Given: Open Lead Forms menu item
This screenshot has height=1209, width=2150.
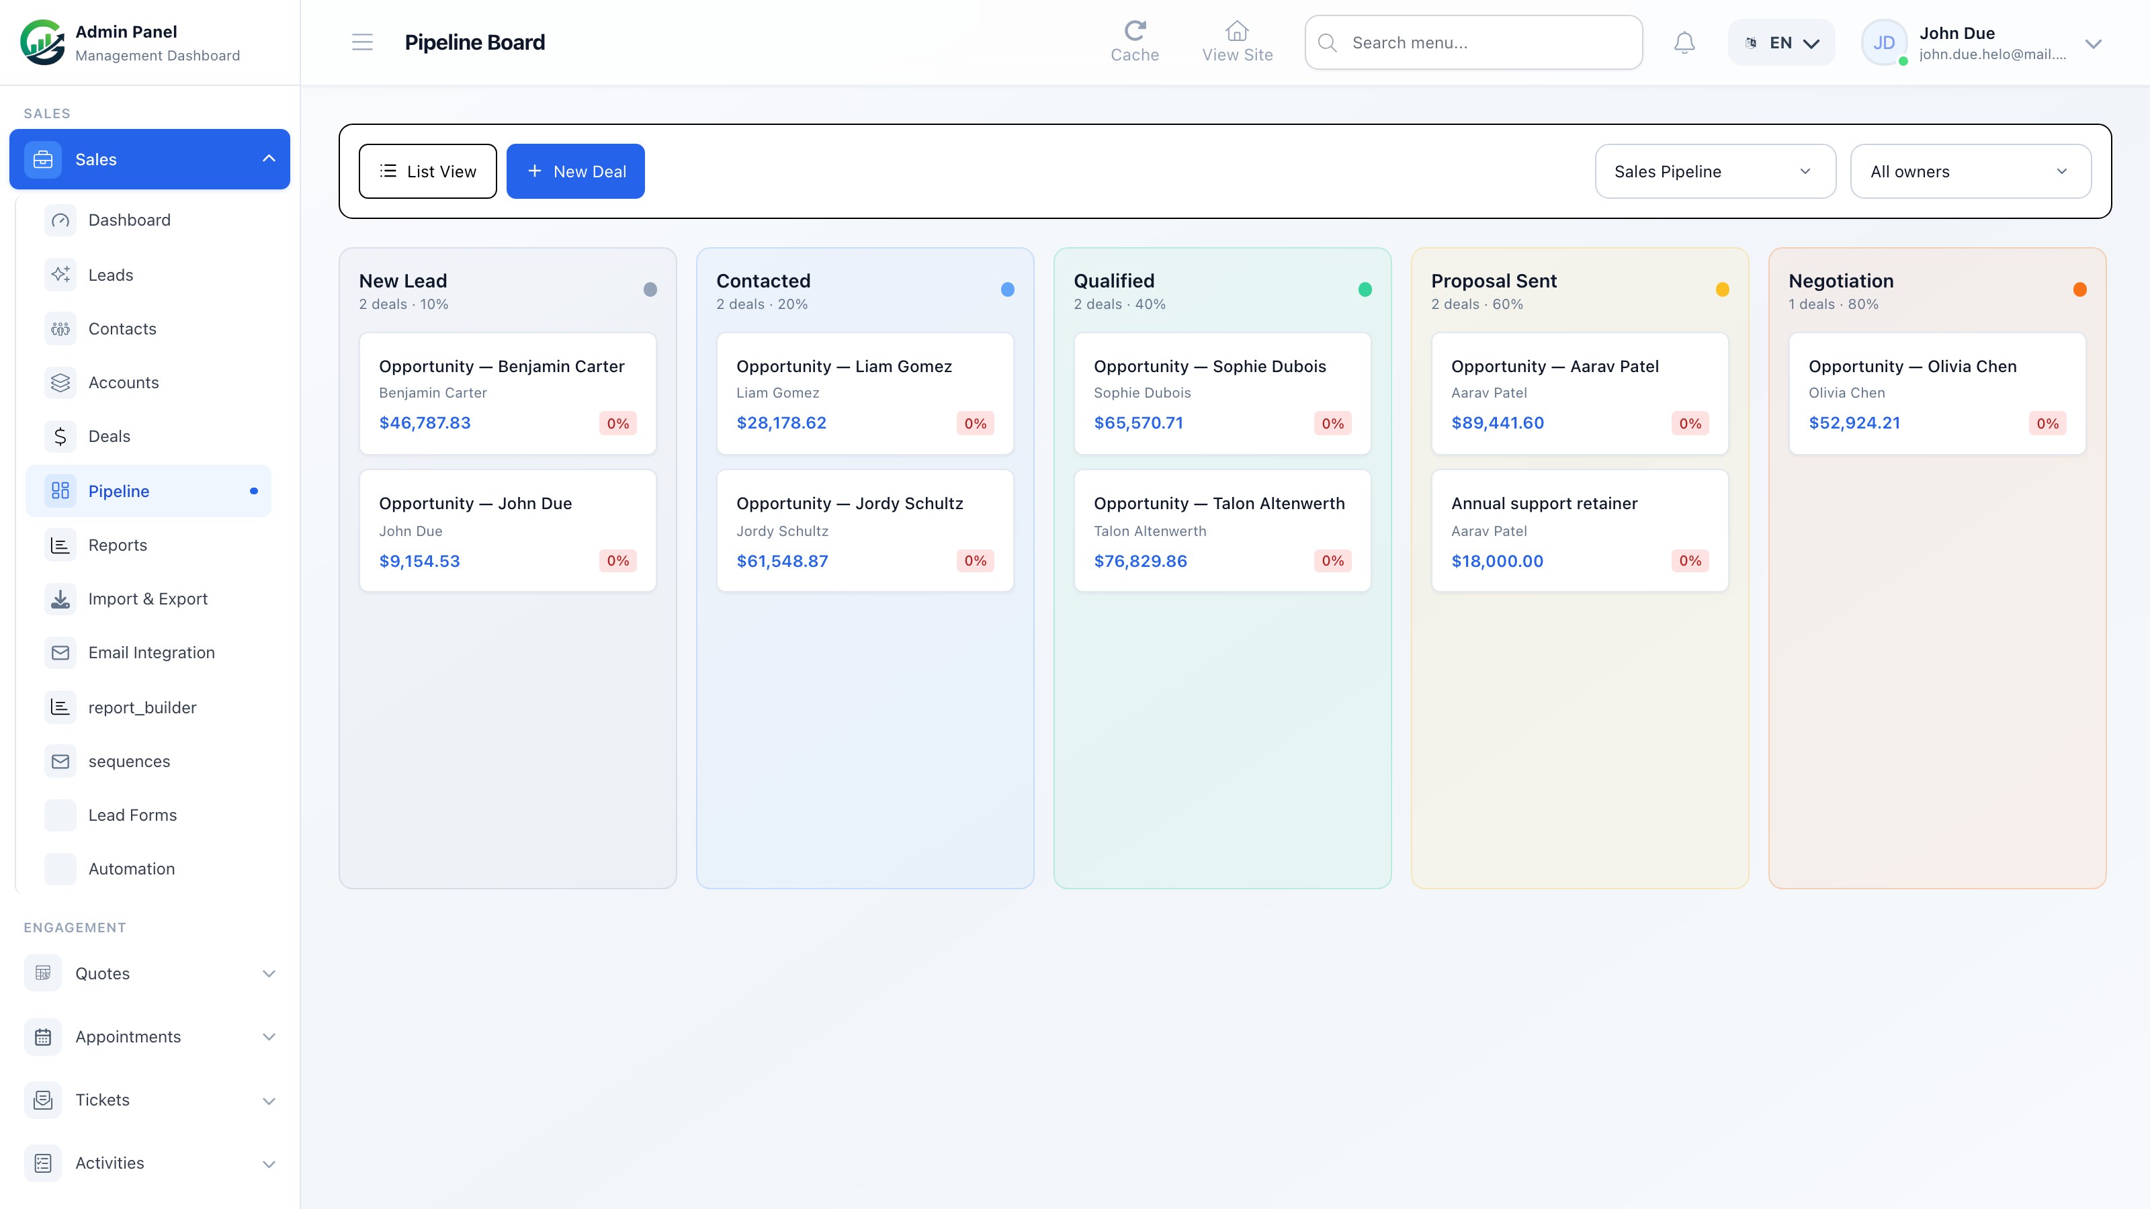Looking at the screenshot, I should (148, 815).
